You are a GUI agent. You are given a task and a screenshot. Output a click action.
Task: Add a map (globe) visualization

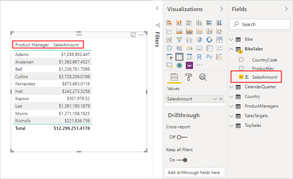[169, 48]
